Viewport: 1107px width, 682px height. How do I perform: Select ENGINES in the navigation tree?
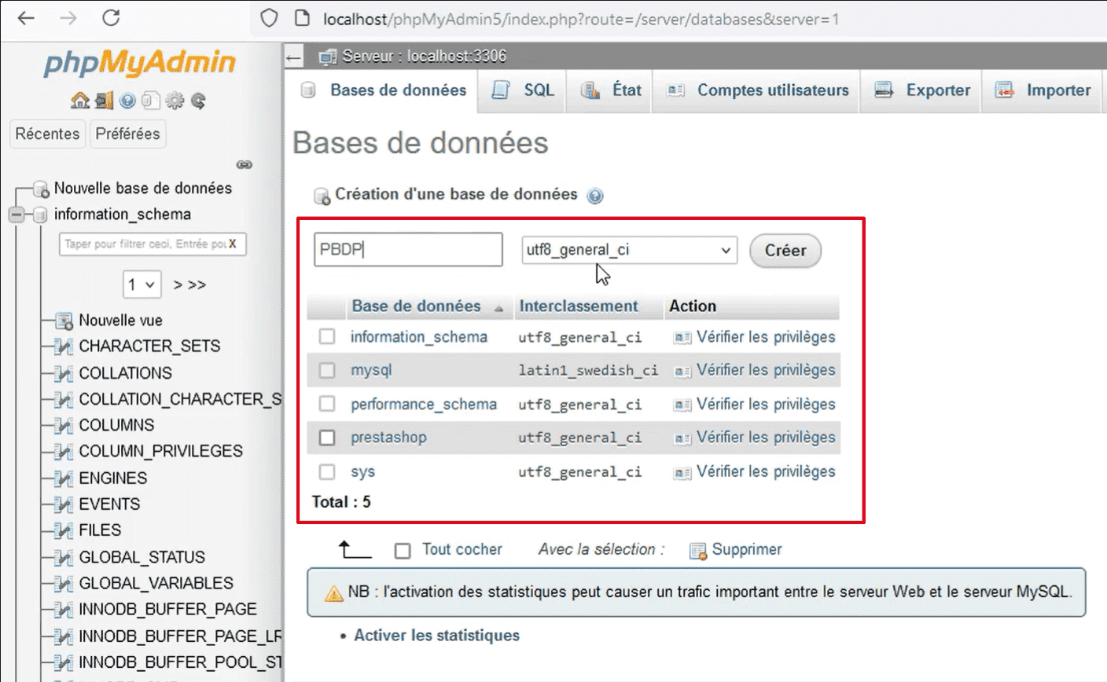[112, 478]
